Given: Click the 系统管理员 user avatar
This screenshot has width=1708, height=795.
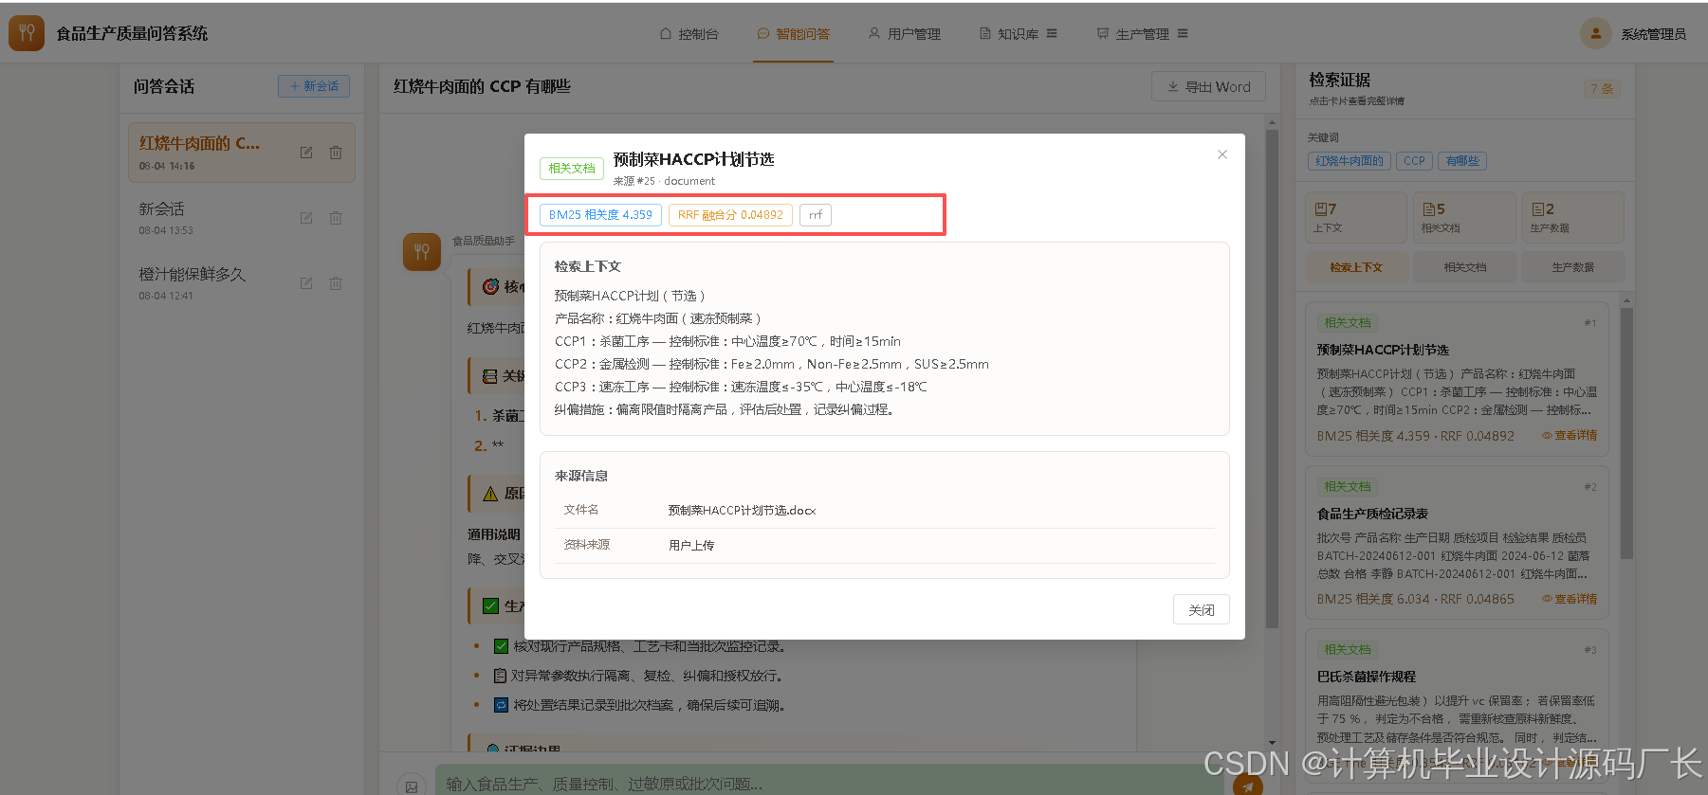Looking at the screenshot, I should [x=1596, y=33].
